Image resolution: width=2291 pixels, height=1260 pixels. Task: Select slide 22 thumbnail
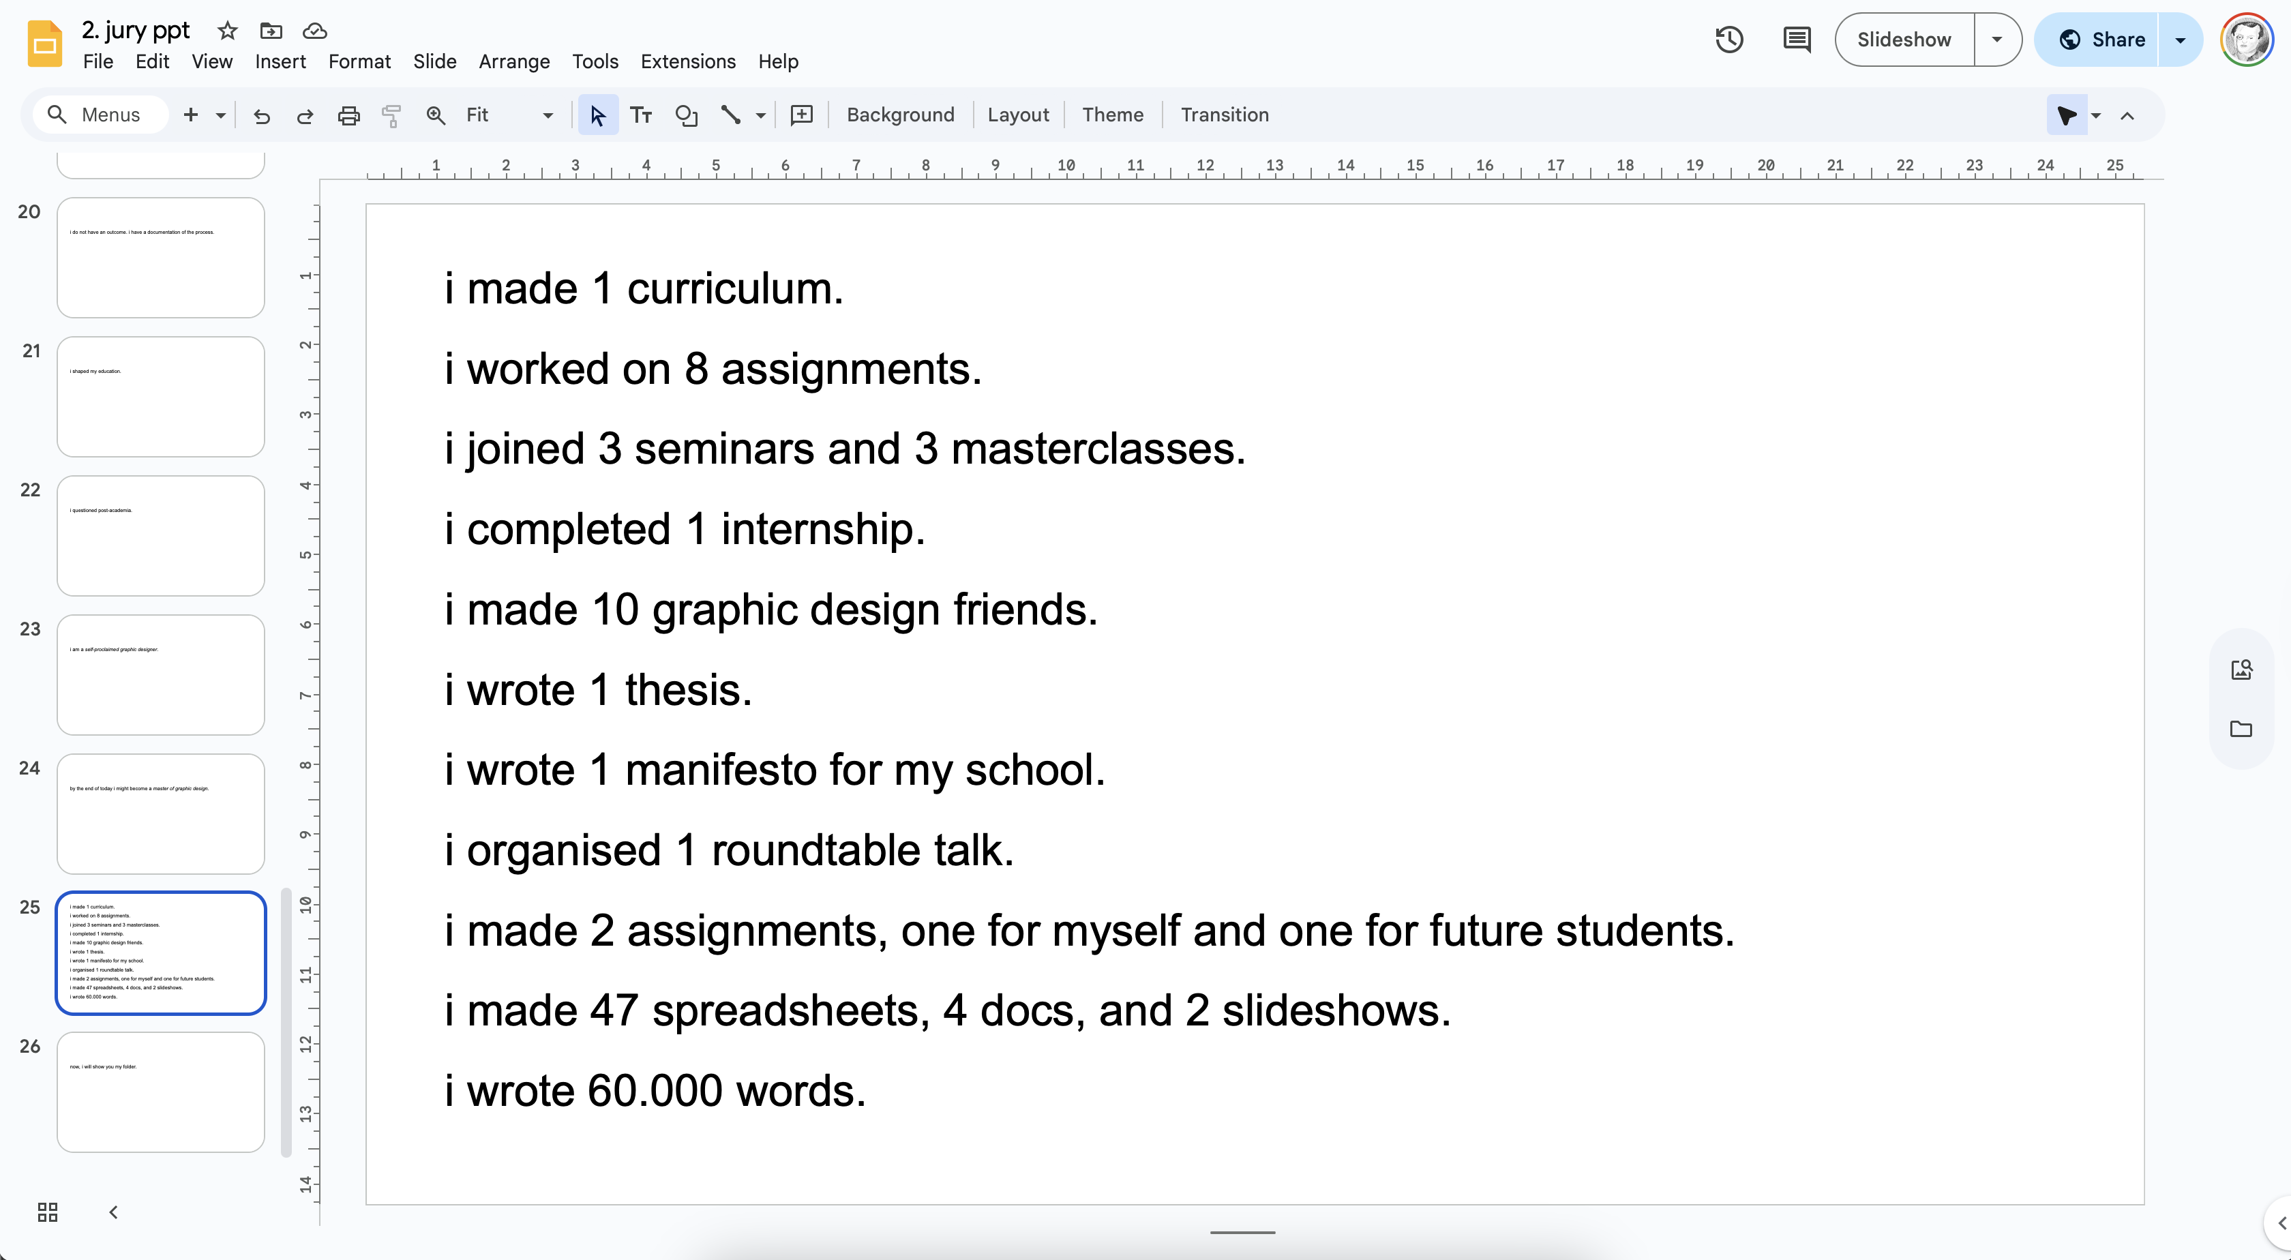[161, 535]
